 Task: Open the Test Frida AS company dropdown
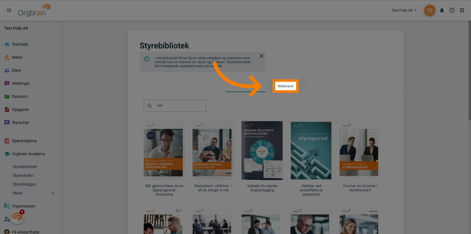404,10
